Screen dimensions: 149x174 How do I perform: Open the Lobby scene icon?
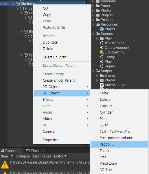click(x=102, y=57)
